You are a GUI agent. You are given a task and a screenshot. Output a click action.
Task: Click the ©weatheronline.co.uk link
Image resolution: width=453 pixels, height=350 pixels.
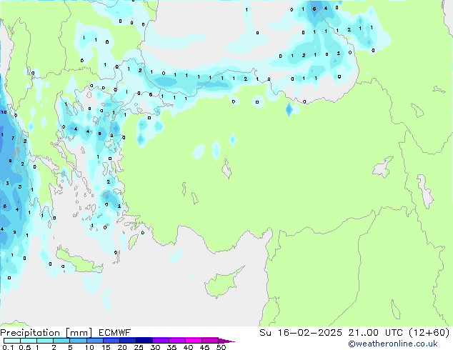click(392, 344)
